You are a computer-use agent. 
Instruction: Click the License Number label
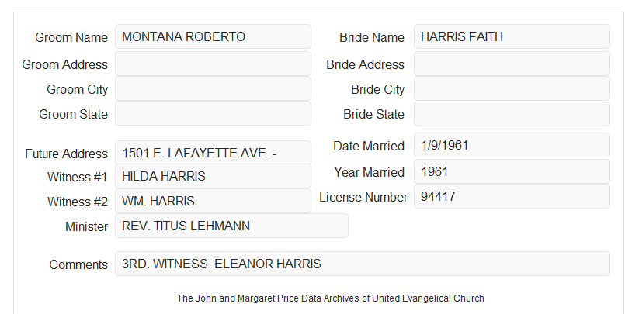pos(363,197)
